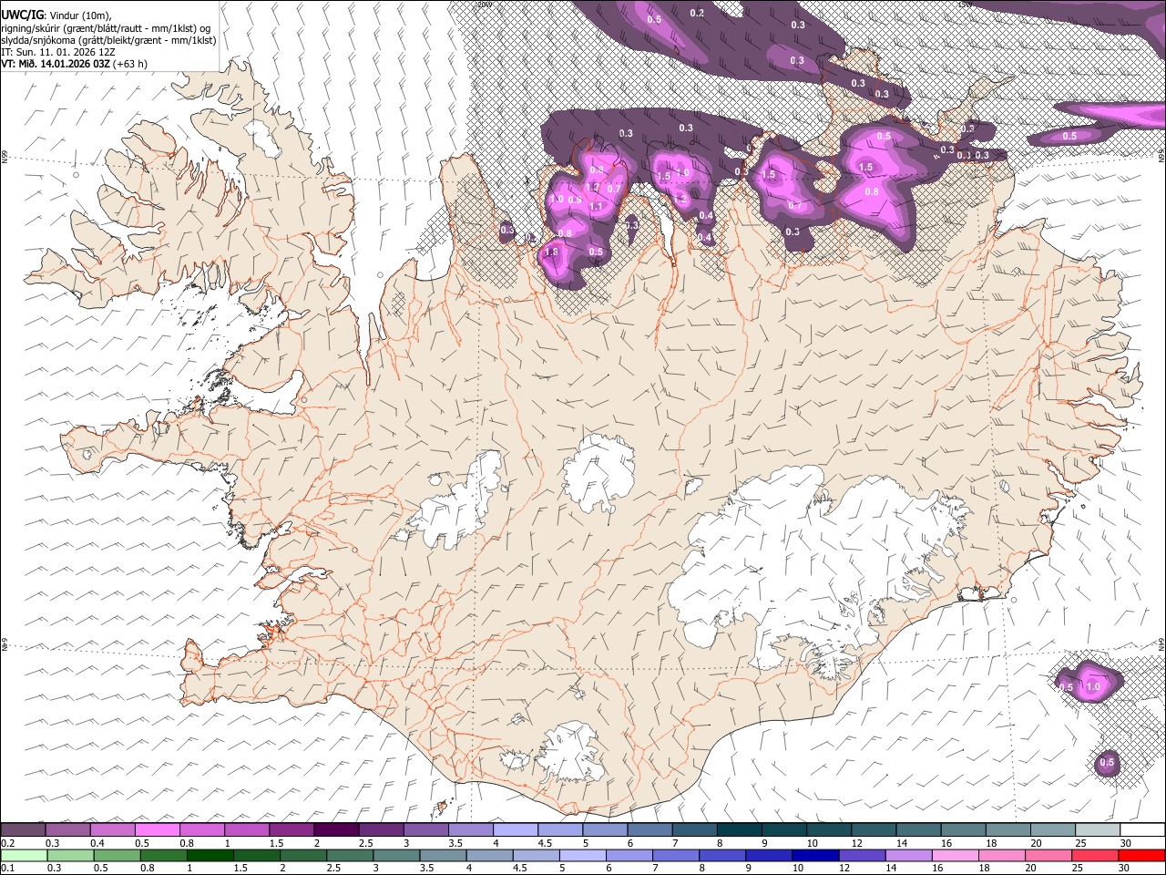
Task: Pick upper legend swatch between 6 and 7
Action: pyautogui.click(x=650, y=829)
